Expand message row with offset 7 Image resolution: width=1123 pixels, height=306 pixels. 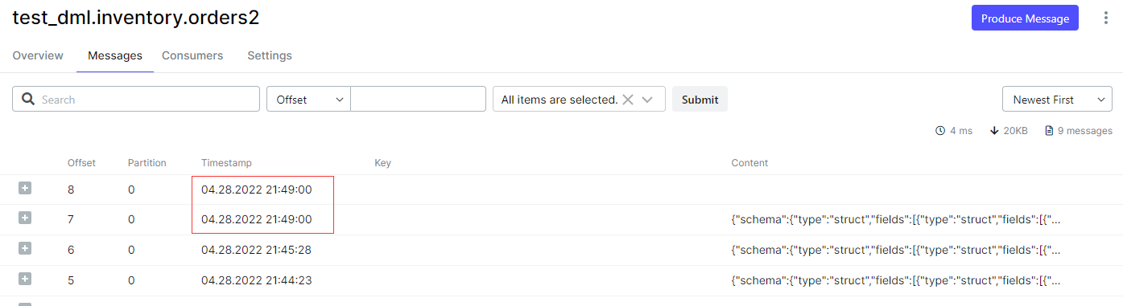pyautogui.click(x=25, y=218)
